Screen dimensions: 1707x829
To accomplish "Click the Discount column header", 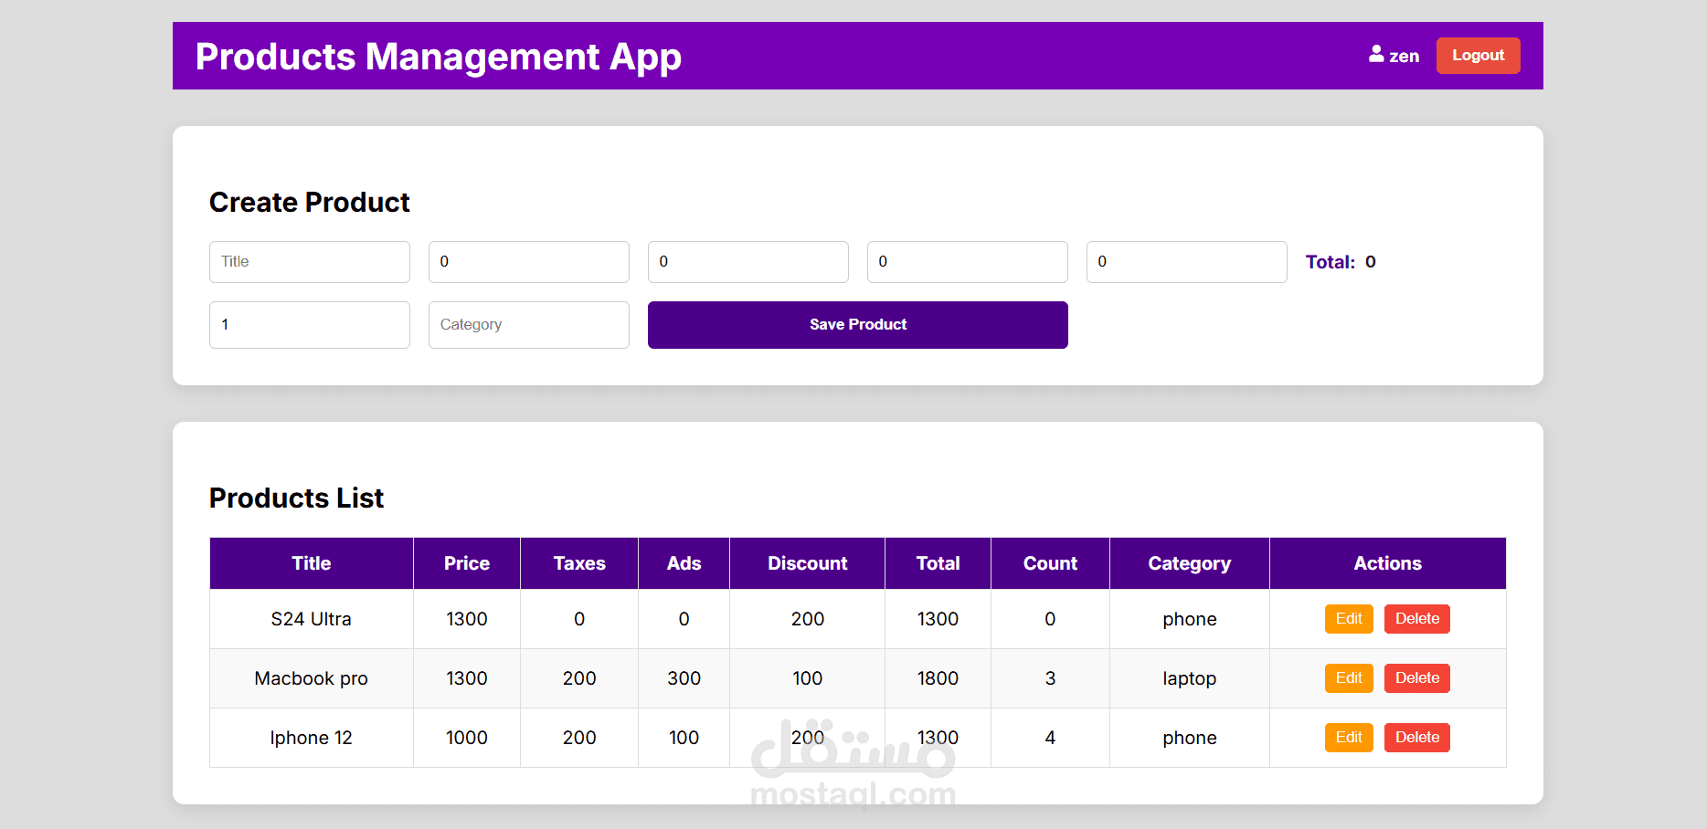I will pos(808,563).
